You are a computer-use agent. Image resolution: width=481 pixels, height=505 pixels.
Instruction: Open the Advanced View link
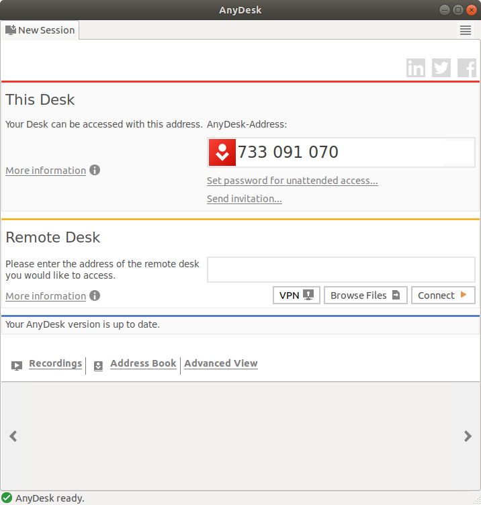[221, 363]
